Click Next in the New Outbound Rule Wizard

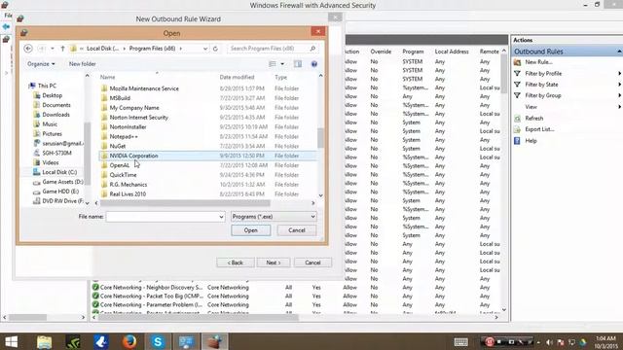tap(274, 262)
